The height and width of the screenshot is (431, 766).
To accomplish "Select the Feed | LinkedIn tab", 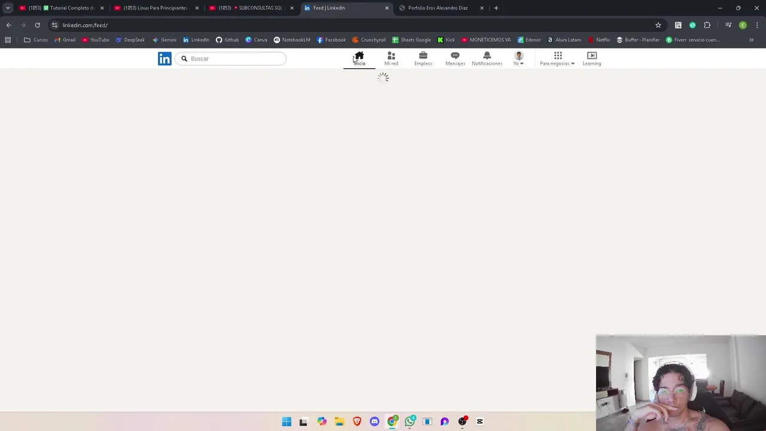I will click(347, 8).
